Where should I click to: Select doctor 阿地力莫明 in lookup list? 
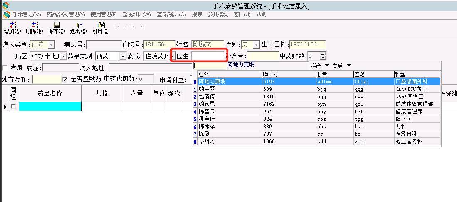(319, 82)
